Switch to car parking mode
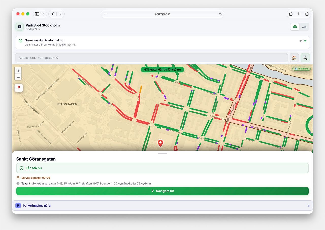The image size is (325, 230). [295, 27]
